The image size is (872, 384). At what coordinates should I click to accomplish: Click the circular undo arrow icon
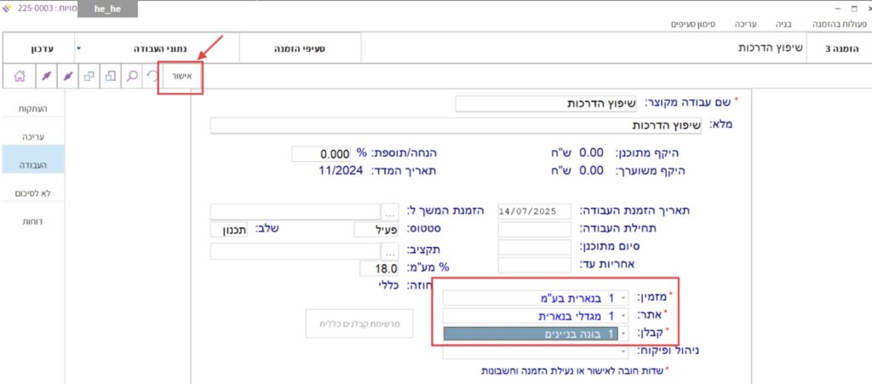click(152, 77)
